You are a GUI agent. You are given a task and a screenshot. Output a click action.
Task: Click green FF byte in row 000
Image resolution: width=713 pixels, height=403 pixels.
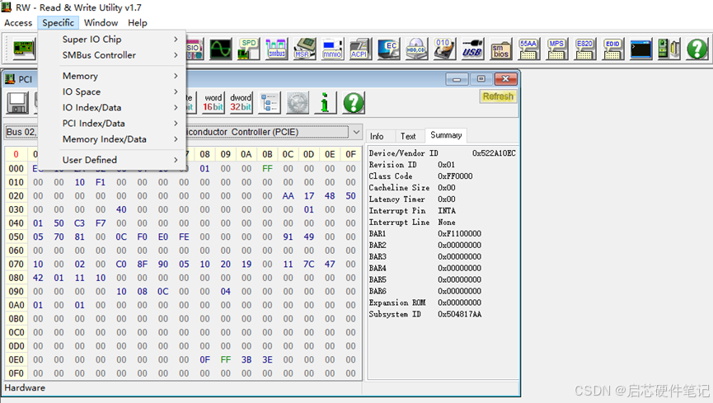coord(267,169)
